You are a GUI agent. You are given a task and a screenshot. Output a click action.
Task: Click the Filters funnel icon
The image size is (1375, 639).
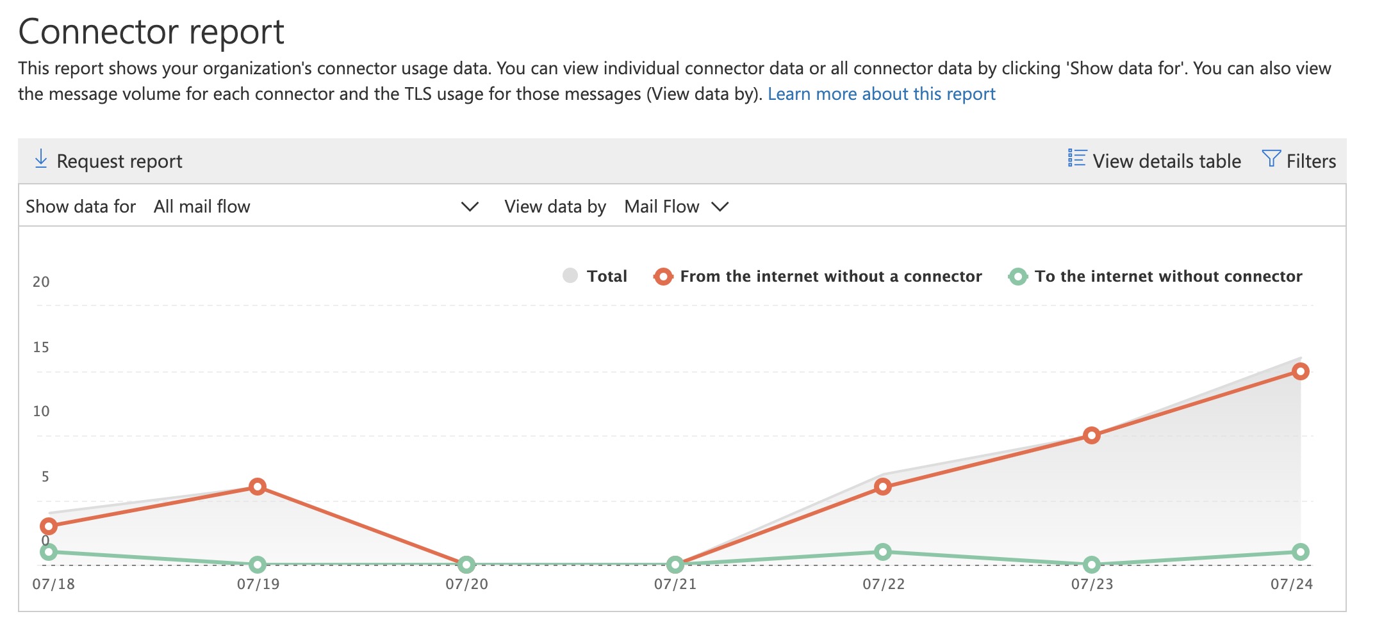click(x=1271, y=158)
